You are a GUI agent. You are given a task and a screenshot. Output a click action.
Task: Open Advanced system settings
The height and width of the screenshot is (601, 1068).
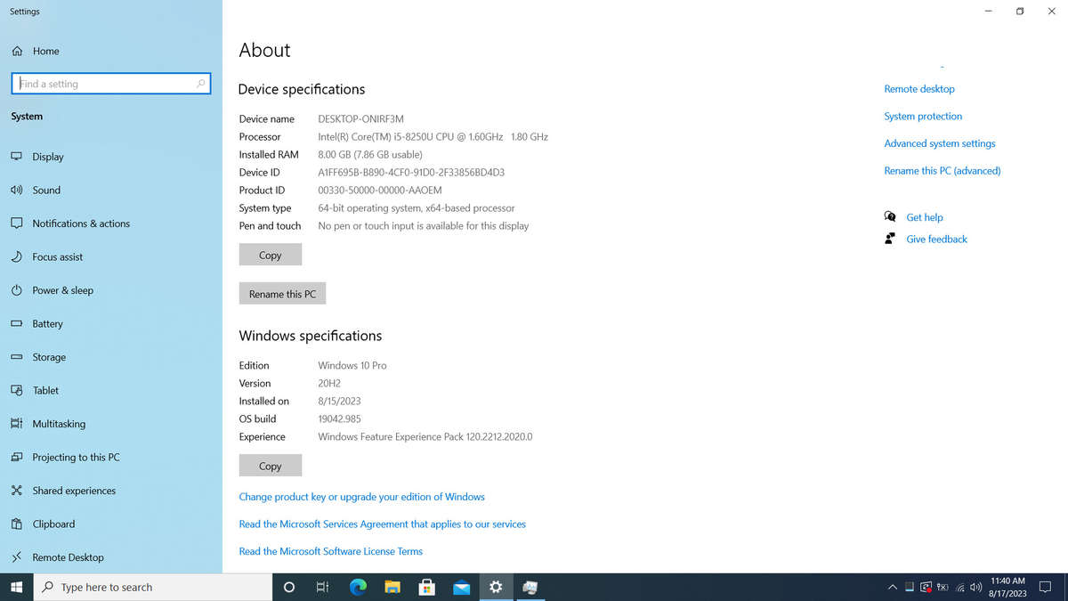click(939, 142)
